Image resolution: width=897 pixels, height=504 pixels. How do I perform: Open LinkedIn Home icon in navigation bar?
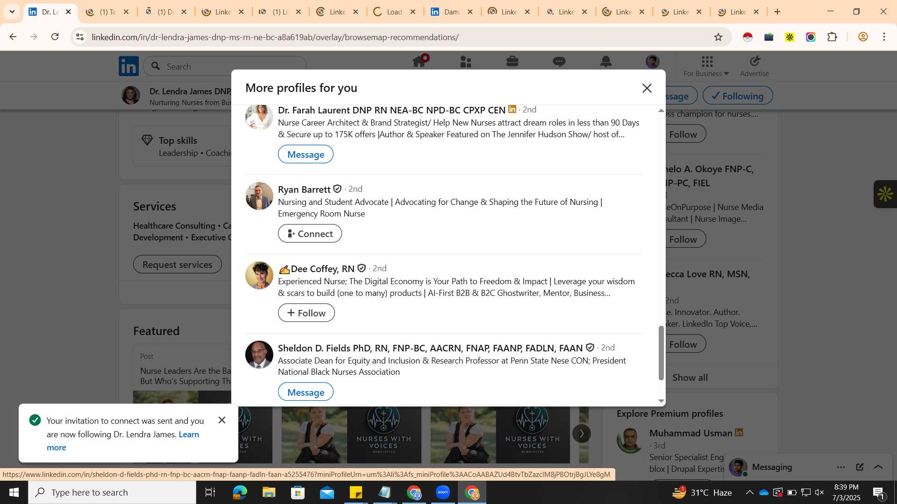tap(419, 62)
